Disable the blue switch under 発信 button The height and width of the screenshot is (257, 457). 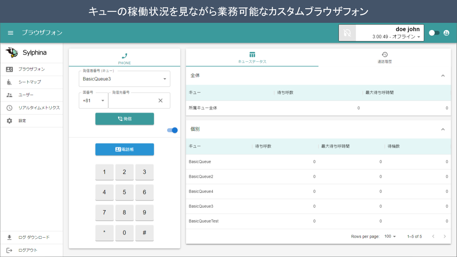172,130
